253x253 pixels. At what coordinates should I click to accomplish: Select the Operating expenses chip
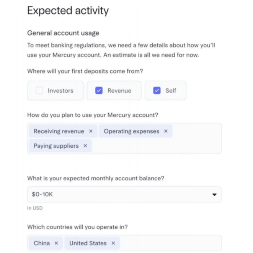[x=131, y=131]
